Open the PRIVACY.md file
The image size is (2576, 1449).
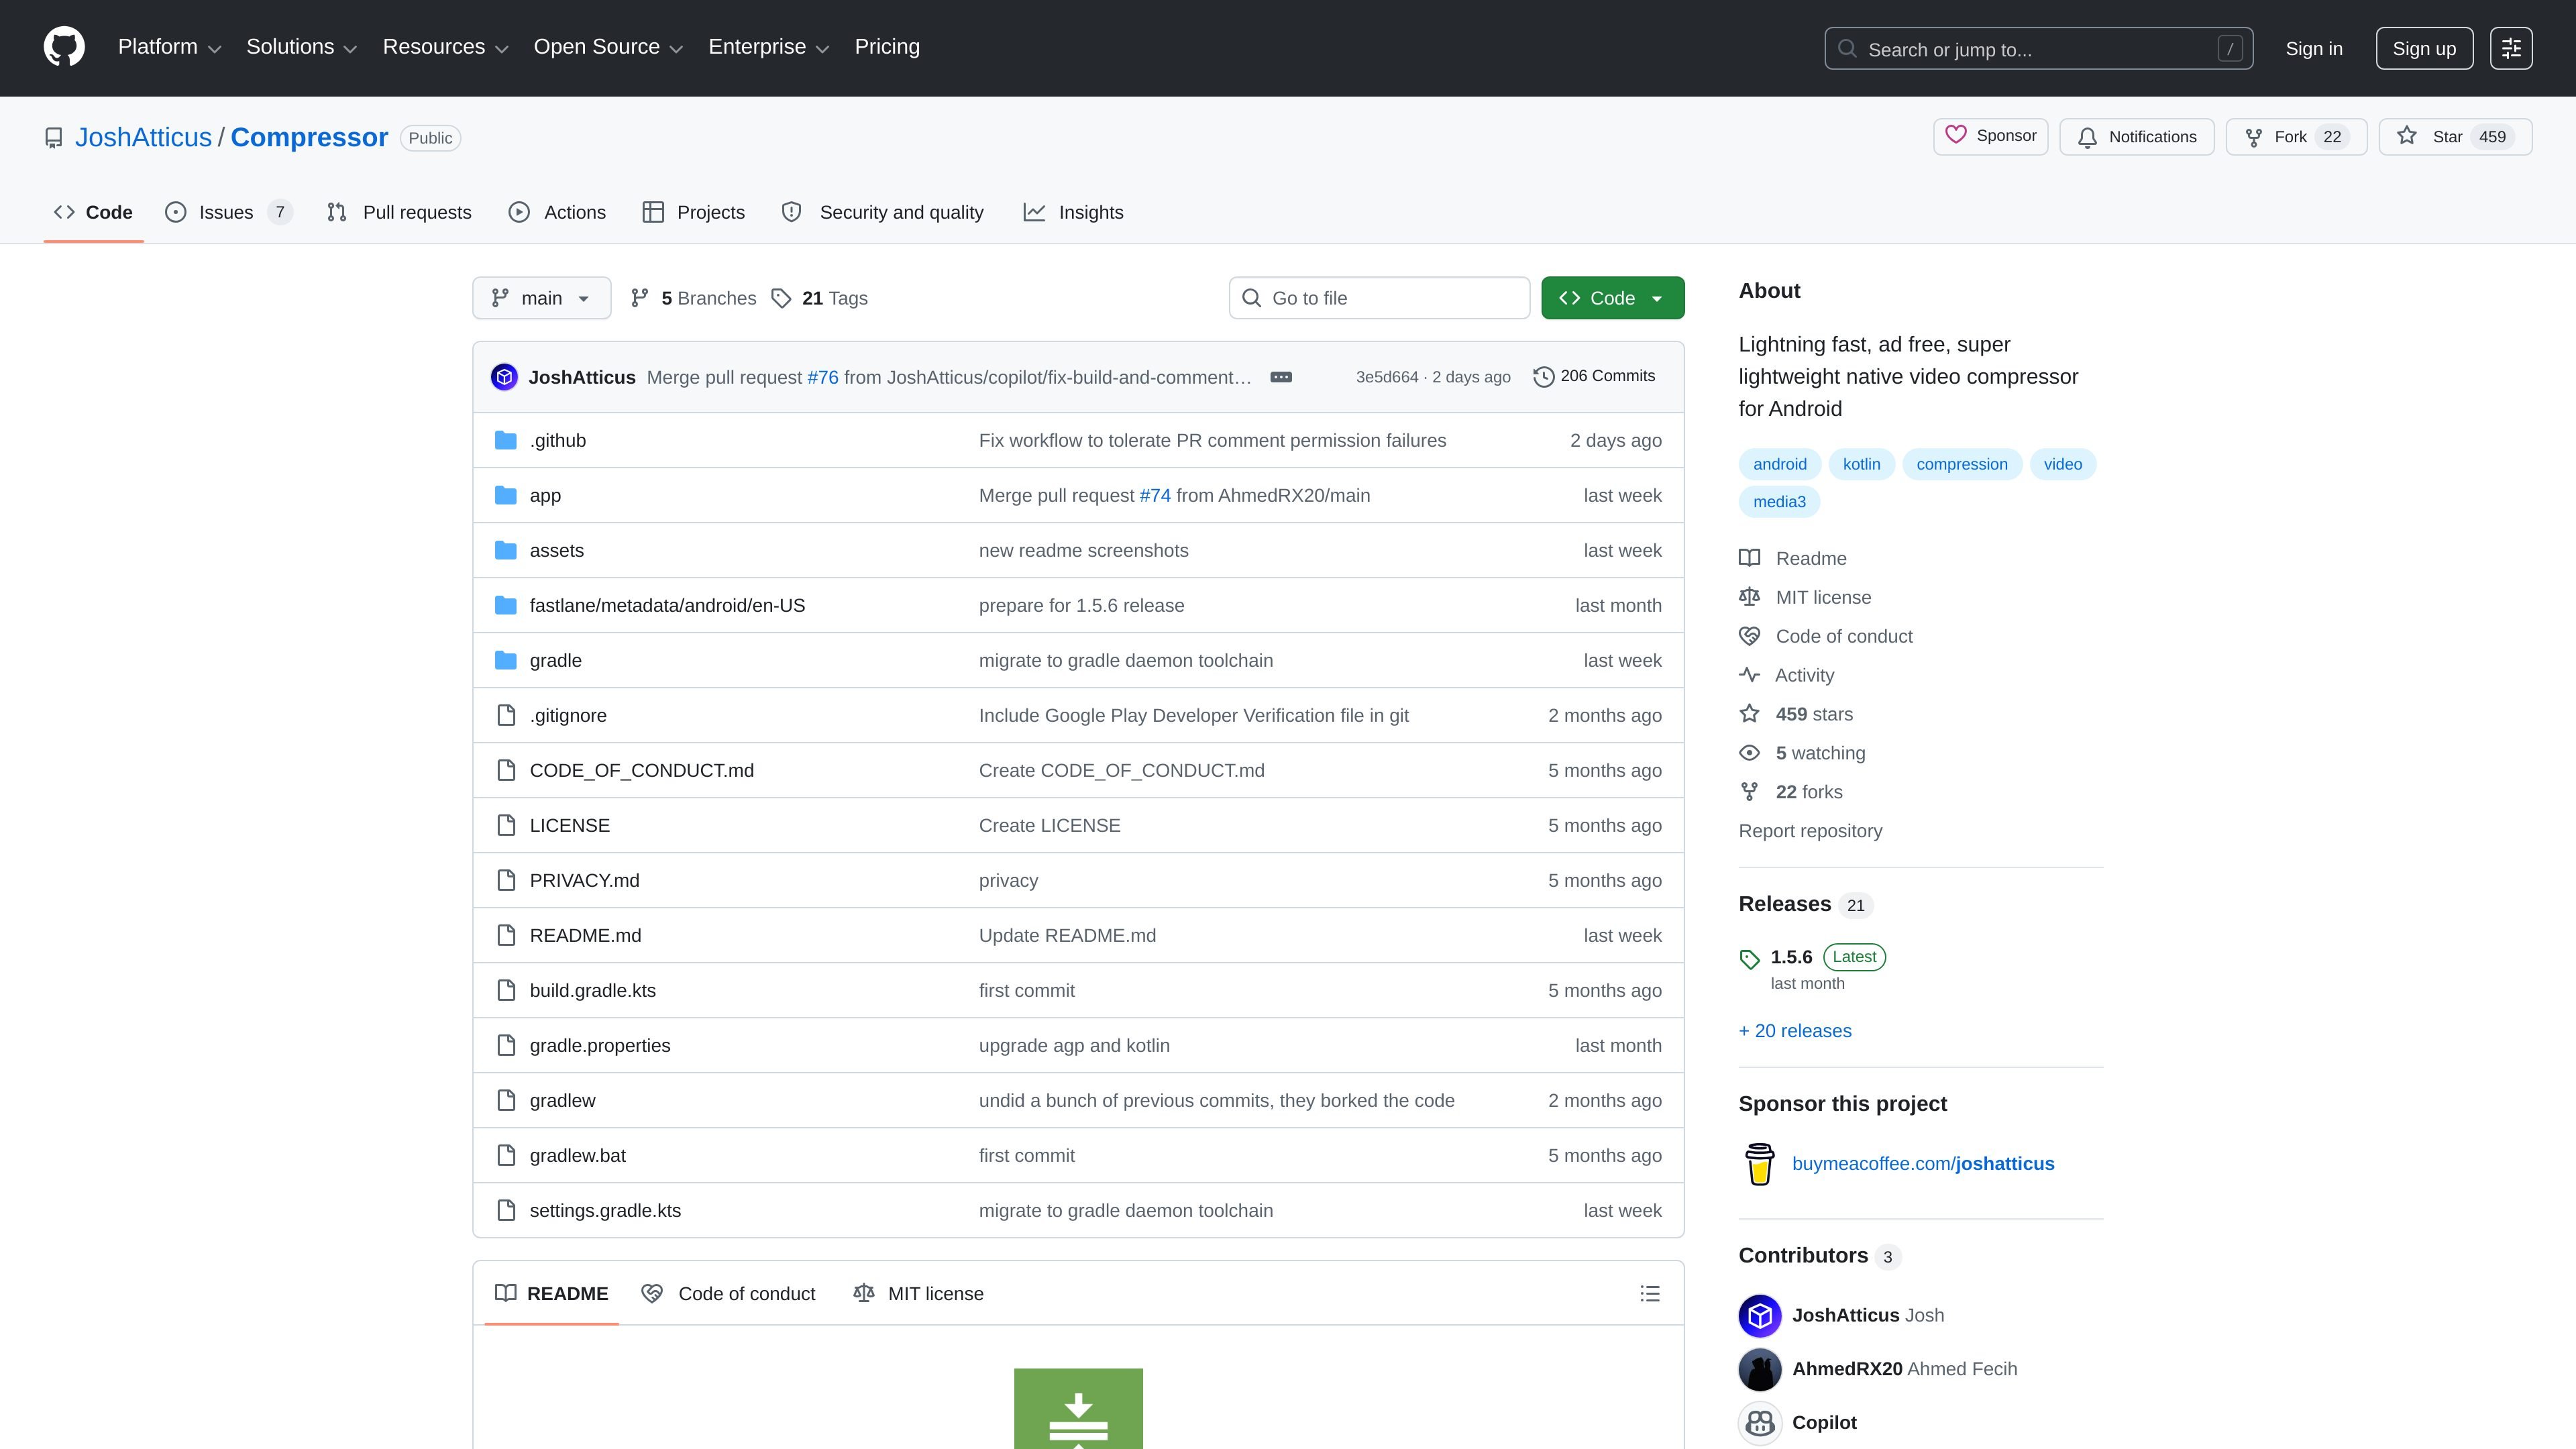584,880
